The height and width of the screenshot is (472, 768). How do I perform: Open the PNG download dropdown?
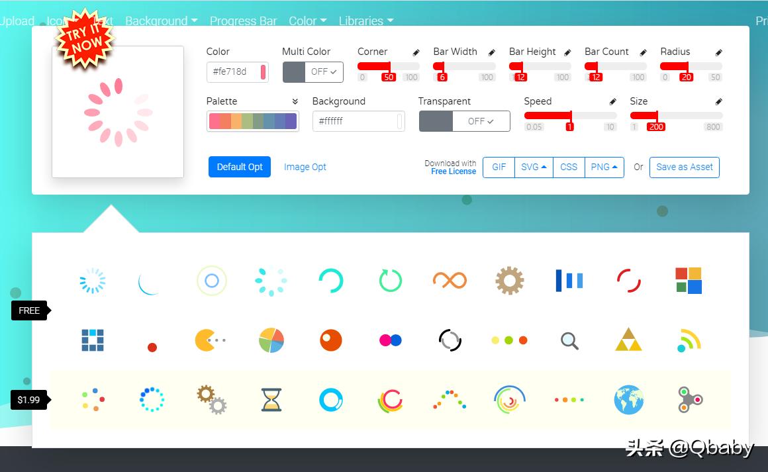[x=604, y=167]
